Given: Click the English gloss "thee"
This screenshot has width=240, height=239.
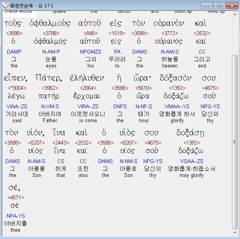Looking at the screenshot, I should click(15, 230).
